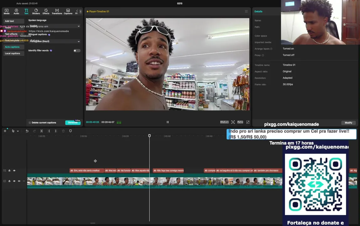The image size is (360, 226).
Task: Show more panel tabs with the right arrow
Action: click(80, 11)
